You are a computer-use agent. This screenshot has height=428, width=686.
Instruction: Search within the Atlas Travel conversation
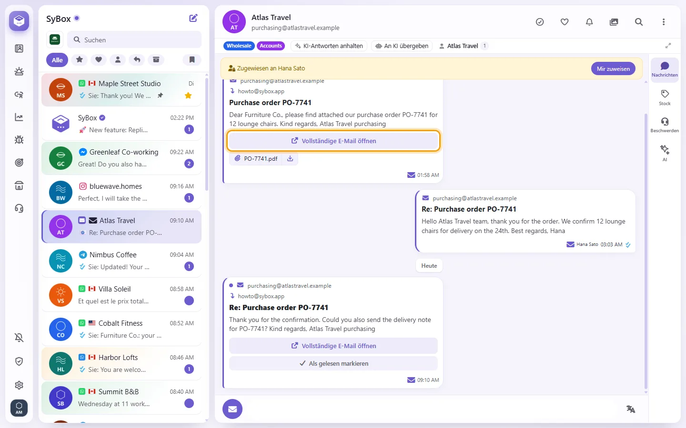639,22
